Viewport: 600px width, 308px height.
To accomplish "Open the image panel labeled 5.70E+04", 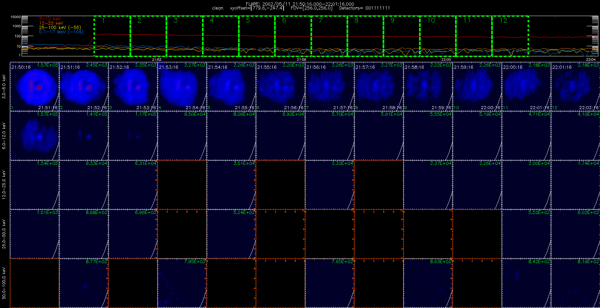I will pyautogui.click(x=330, y=135).
